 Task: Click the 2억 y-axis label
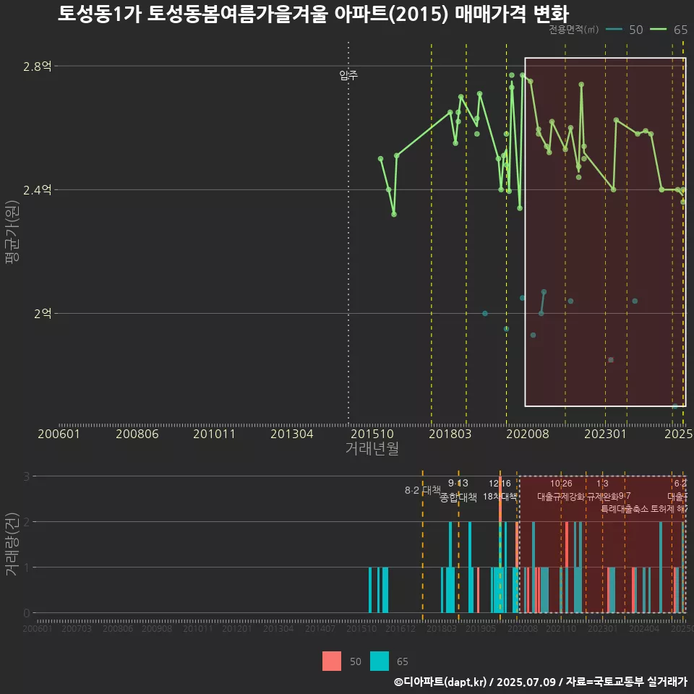43,313
